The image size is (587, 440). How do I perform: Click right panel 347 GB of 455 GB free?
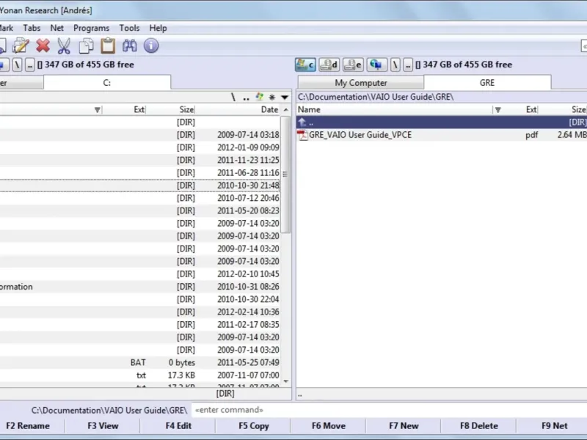467,65
